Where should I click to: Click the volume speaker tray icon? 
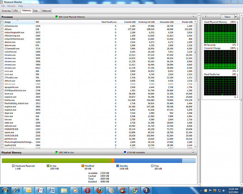point(224,190)
